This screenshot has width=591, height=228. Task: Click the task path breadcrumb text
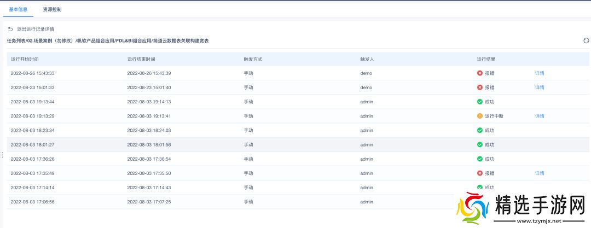click(x=107, y=41)
